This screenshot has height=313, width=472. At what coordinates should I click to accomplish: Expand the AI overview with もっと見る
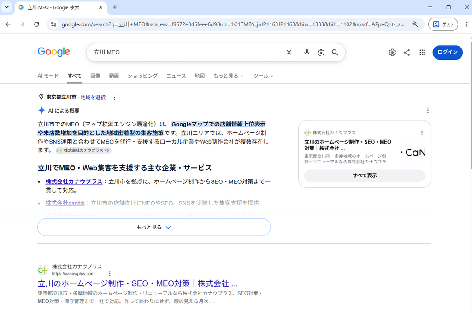(154, 227)
